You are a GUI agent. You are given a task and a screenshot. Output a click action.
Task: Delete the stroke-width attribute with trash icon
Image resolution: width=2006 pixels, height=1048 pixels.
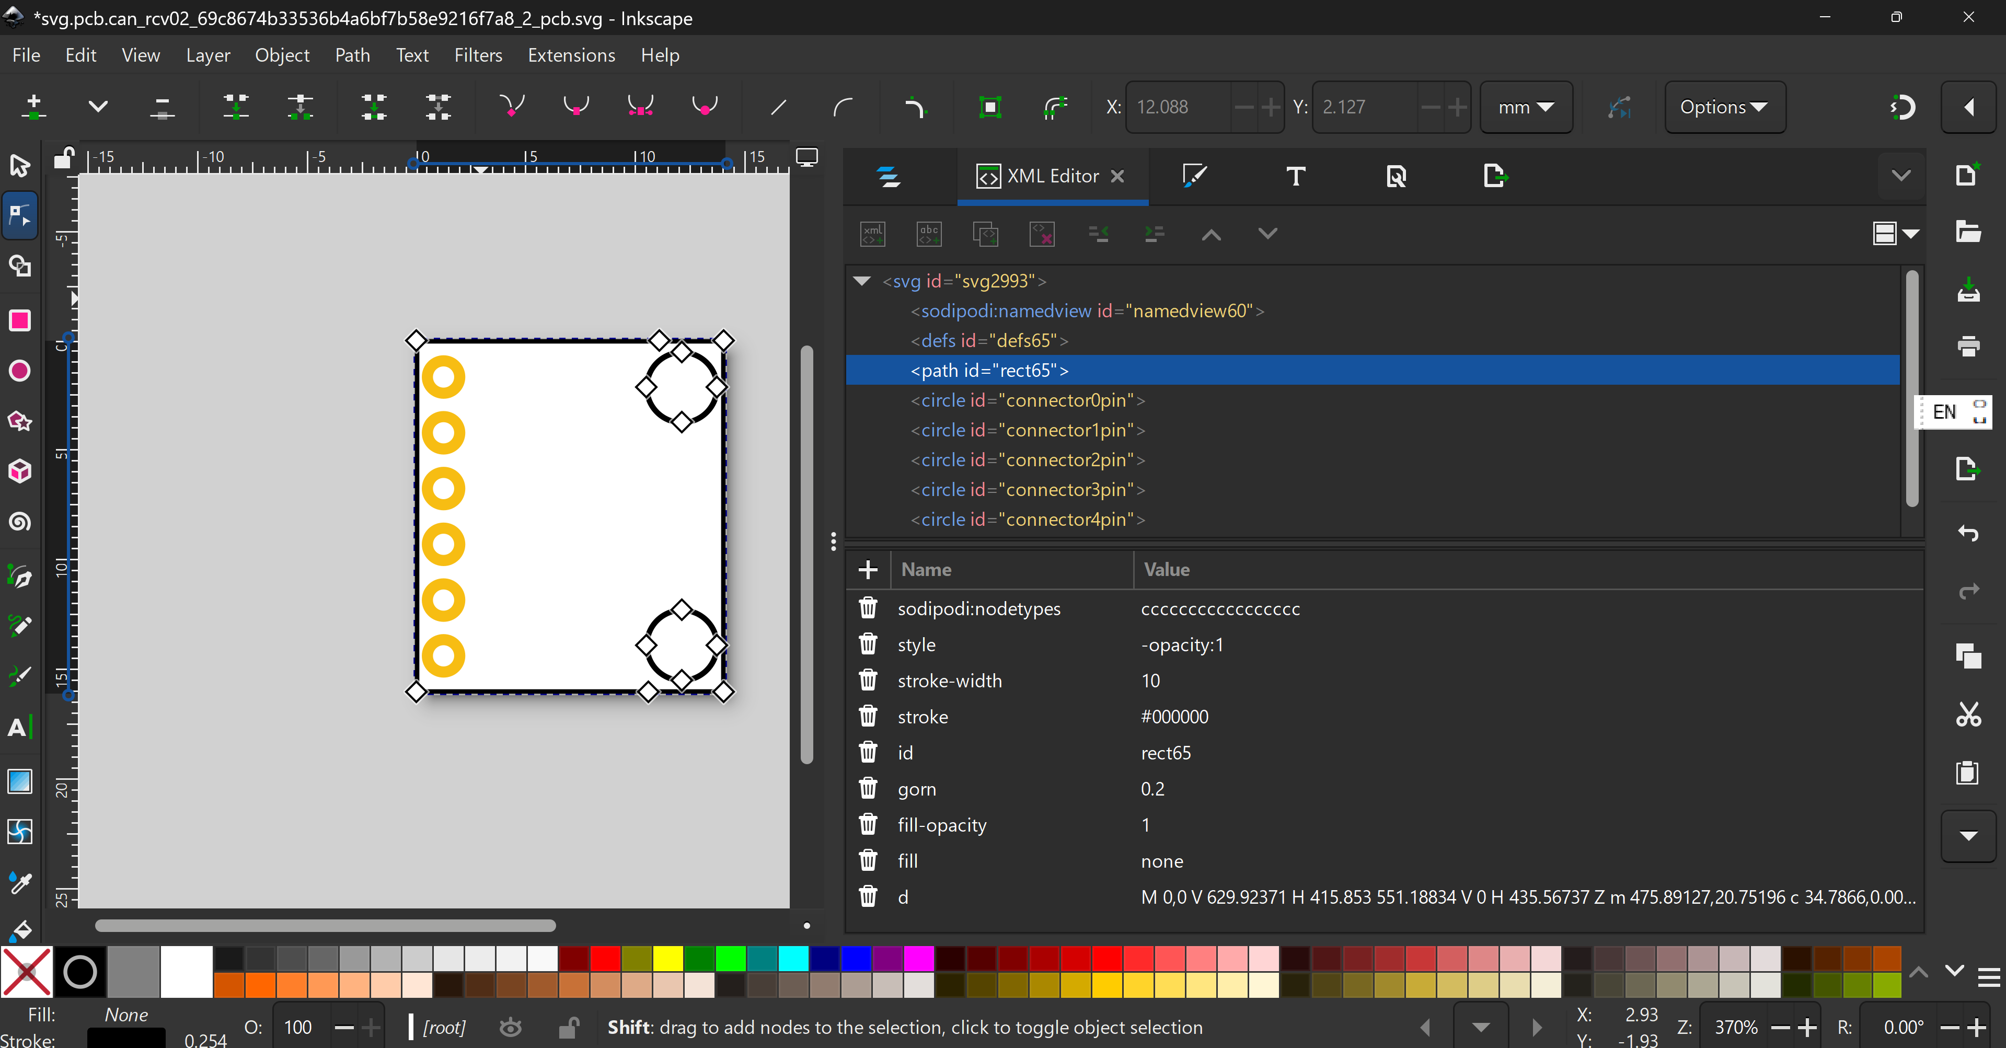click(868, 681)
